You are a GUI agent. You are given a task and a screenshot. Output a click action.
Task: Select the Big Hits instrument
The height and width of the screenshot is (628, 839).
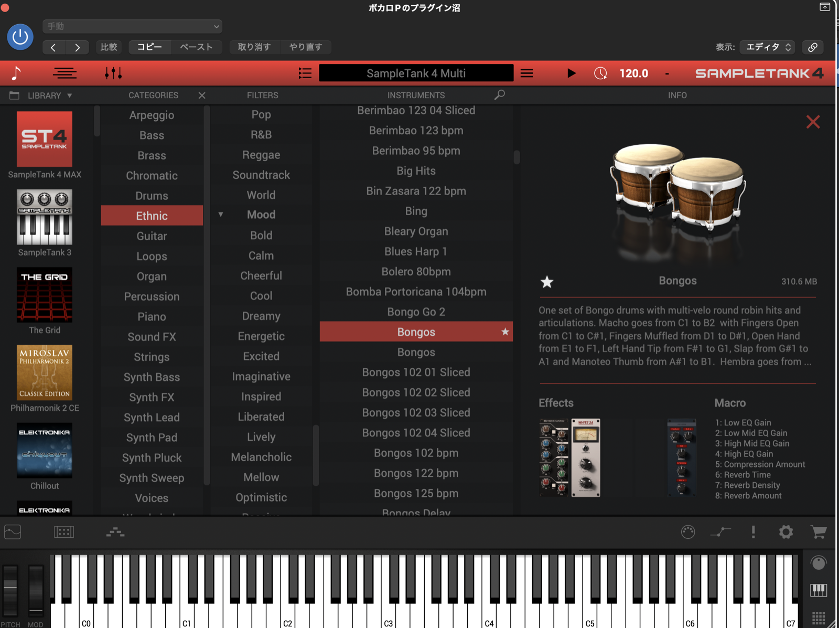pos(416,171)
